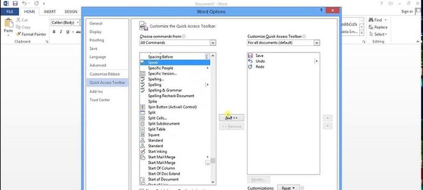The height and width of the screenshot is (190, 423).
Task: Toggle Italic formatting in the ribbon
Action: [60, 32]
